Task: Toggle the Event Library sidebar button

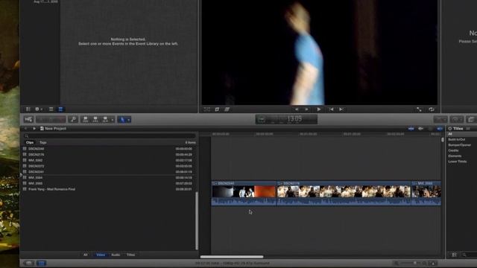Action: tap(28, 109)
